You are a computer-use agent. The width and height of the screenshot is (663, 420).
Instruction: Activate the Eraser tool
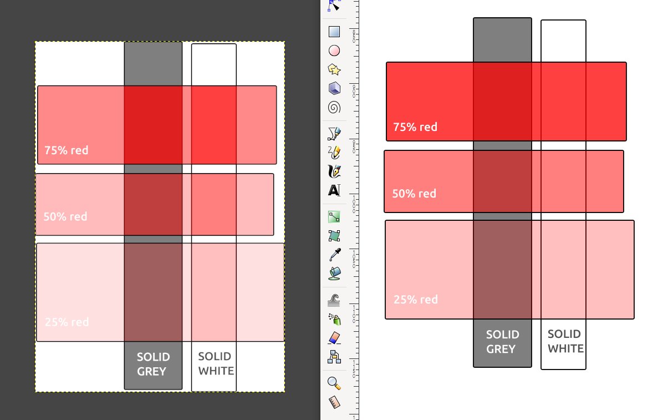(334, 338)
